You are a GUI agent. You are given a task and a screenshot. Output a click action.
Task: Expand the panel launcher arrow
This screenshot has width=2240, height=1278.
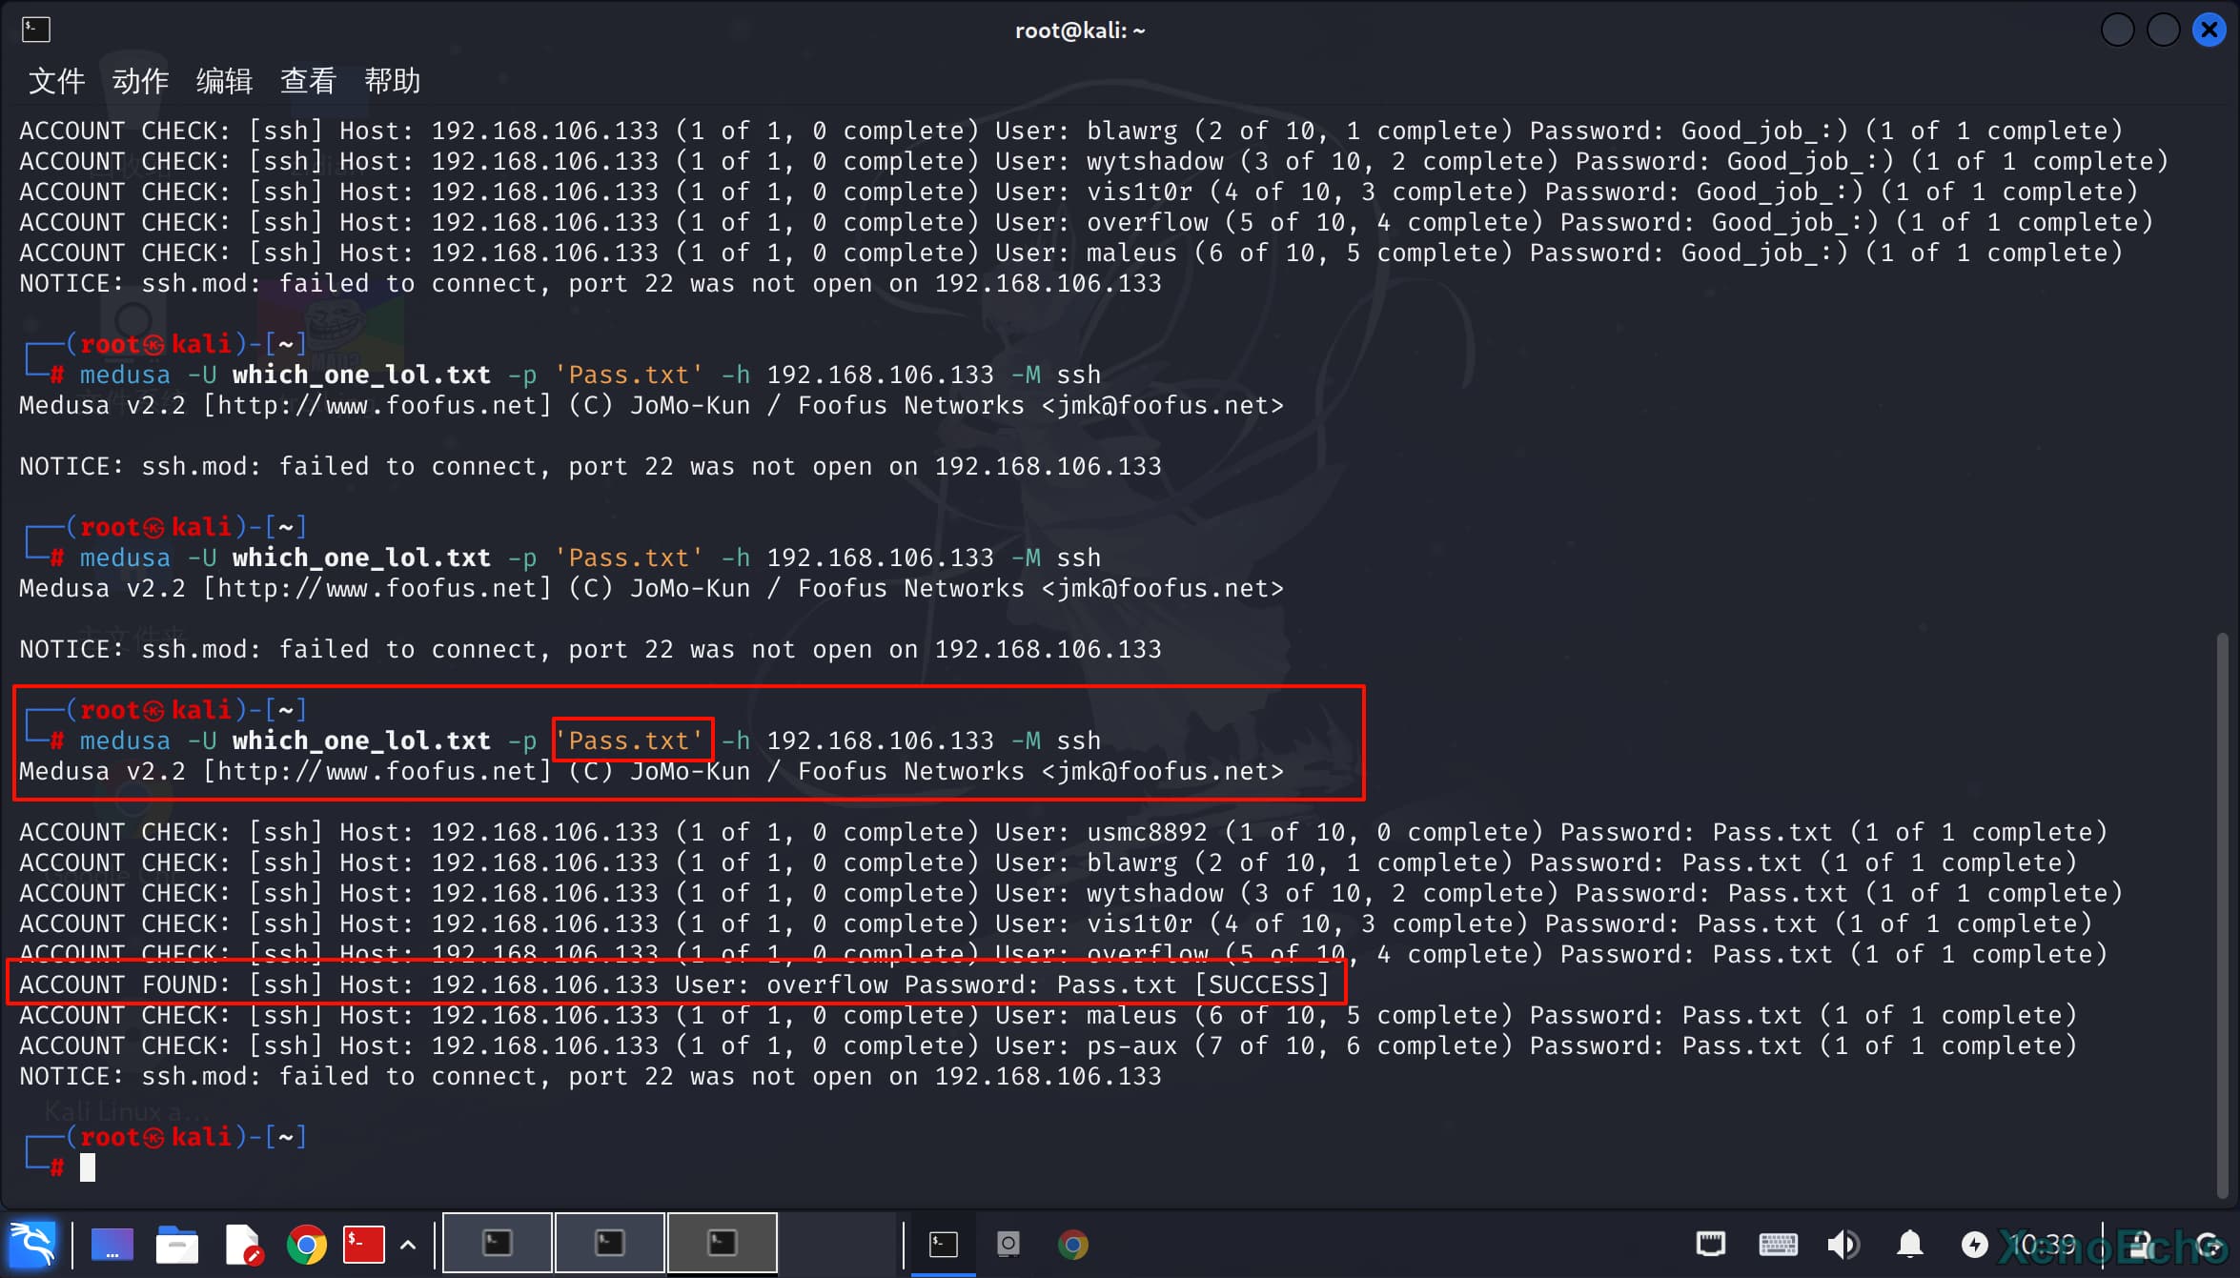(408, 1244)
